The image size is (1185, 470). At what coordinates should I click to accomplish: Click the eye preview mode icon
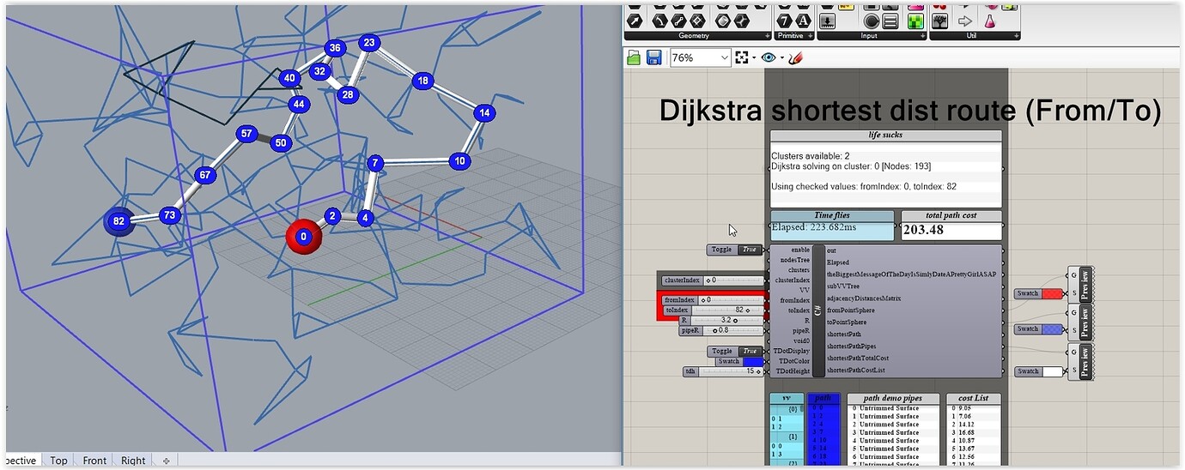(768, 57)
